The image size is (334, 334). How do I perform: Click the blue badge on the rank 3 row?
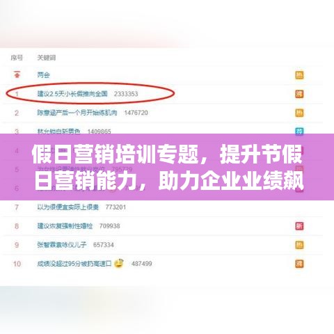pyautogui.click(x=299, y=131)
